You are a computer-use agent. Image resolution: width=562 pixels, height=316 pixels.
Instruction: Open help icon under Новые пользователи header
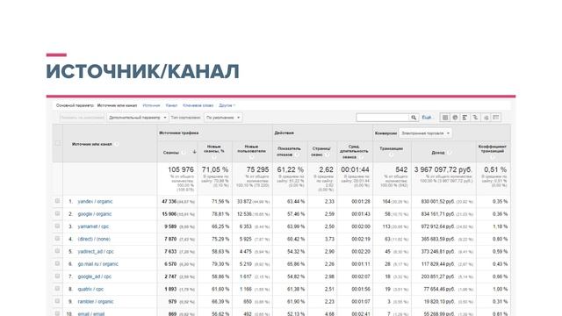(251, 157)
